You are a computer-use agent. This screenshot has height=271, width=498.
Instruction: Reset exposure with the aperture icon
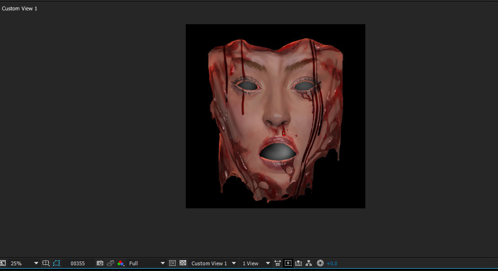(320, 263)
